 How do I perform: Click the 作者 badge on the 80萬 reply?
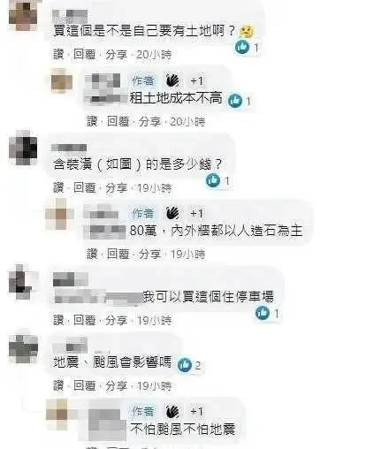click(143, 213)
